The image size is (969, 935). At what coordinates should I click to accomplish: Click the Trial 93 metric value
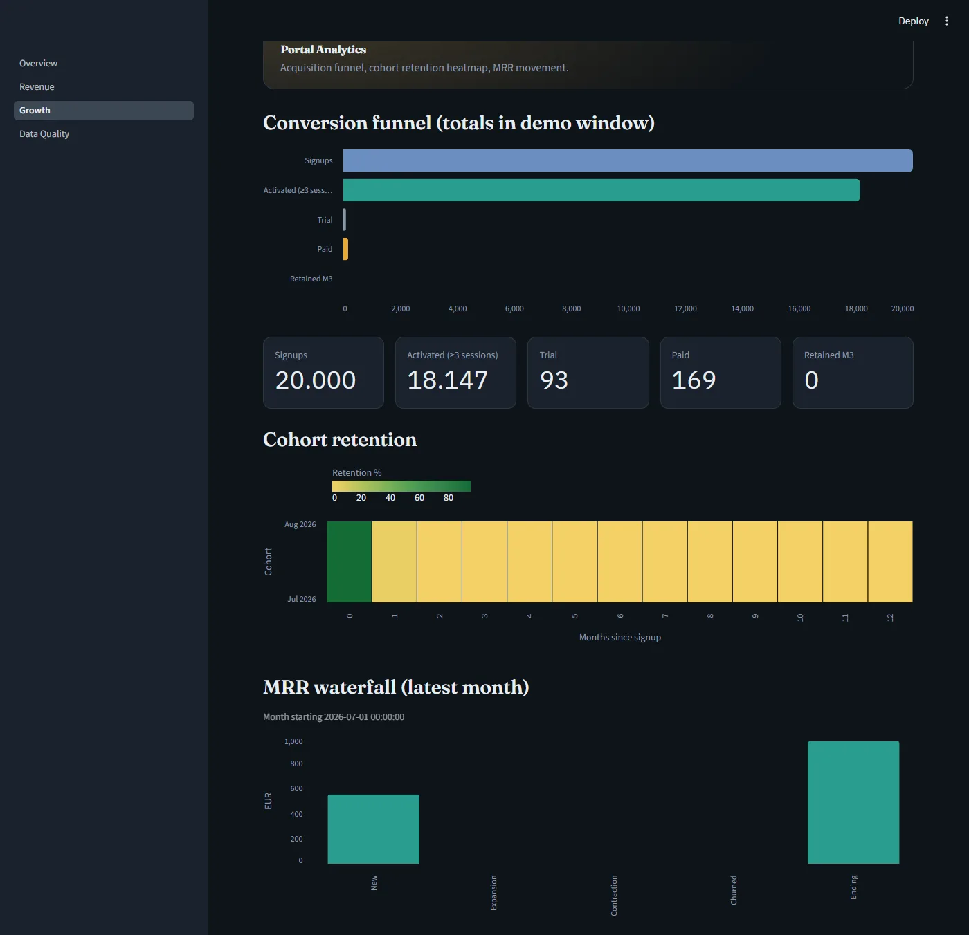point(554,380)
